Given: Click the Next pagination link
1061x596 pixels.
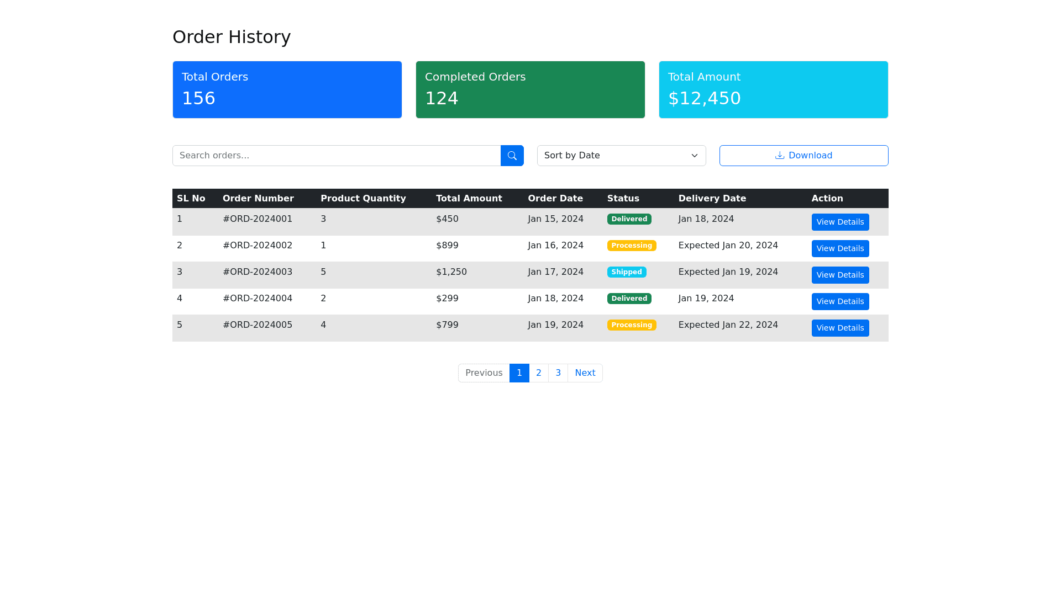Looking at the screenshot, I should tap(585, 373).
